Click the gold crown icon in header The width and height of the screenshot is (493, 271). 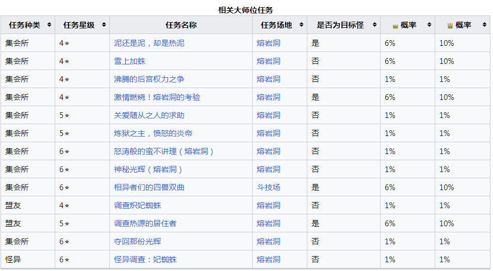(450, 26)
